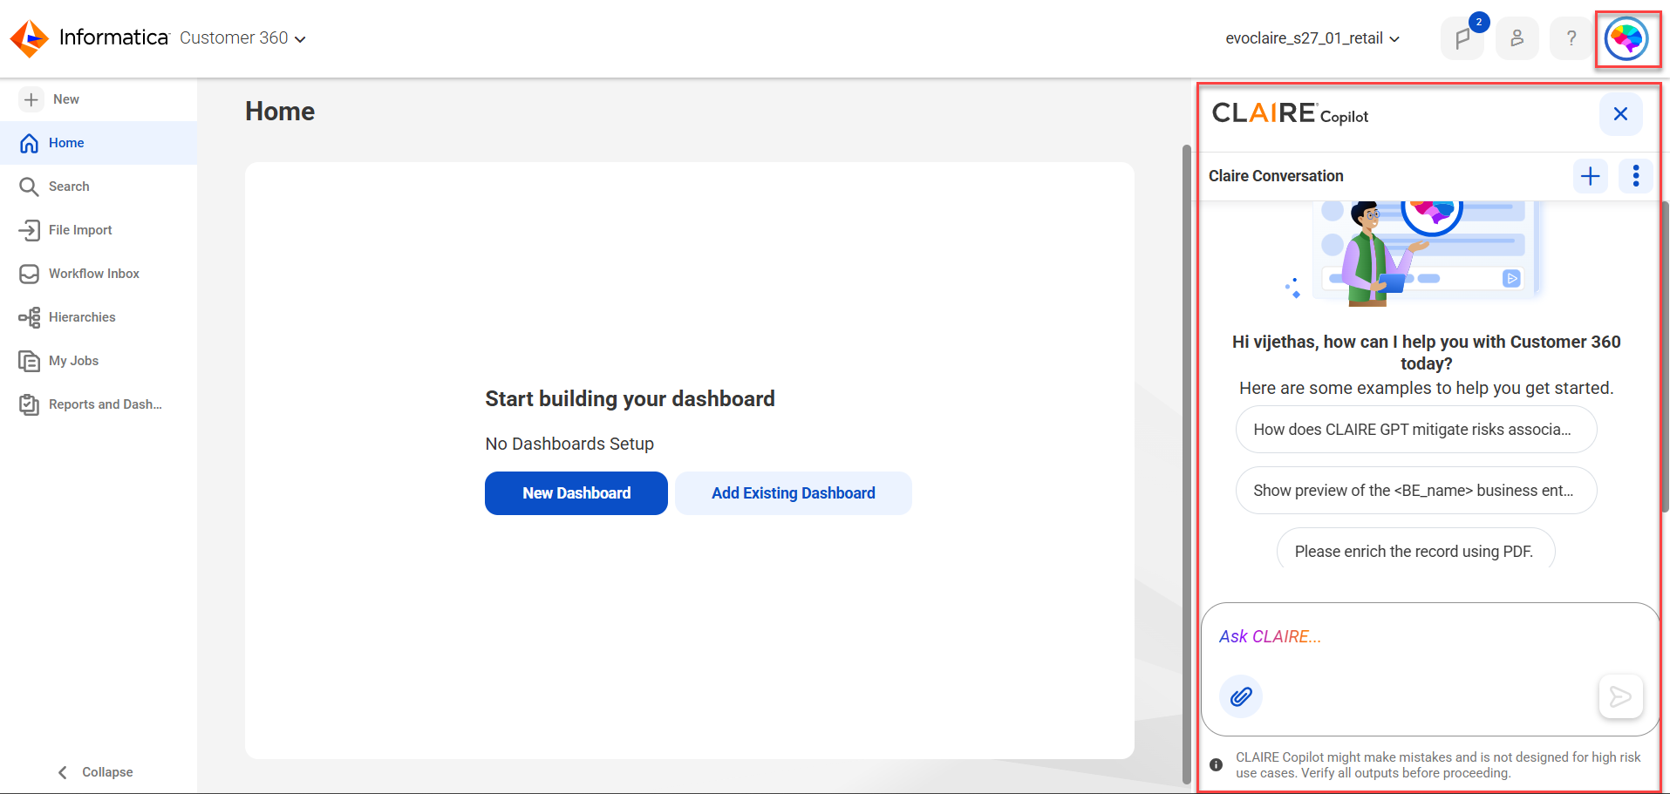The width and height of the screenshot is (1670, 794).
Task: Open the evoclaire_s27_01_retail org dropdown
Action: coord(1312,38)
